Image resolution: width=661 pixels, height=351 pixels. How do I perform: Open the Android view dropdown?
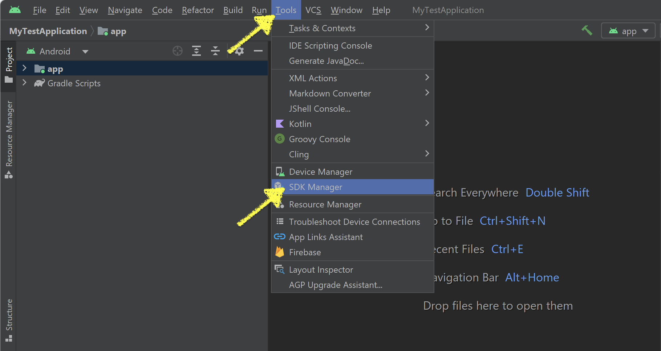[x=85, y=51]
